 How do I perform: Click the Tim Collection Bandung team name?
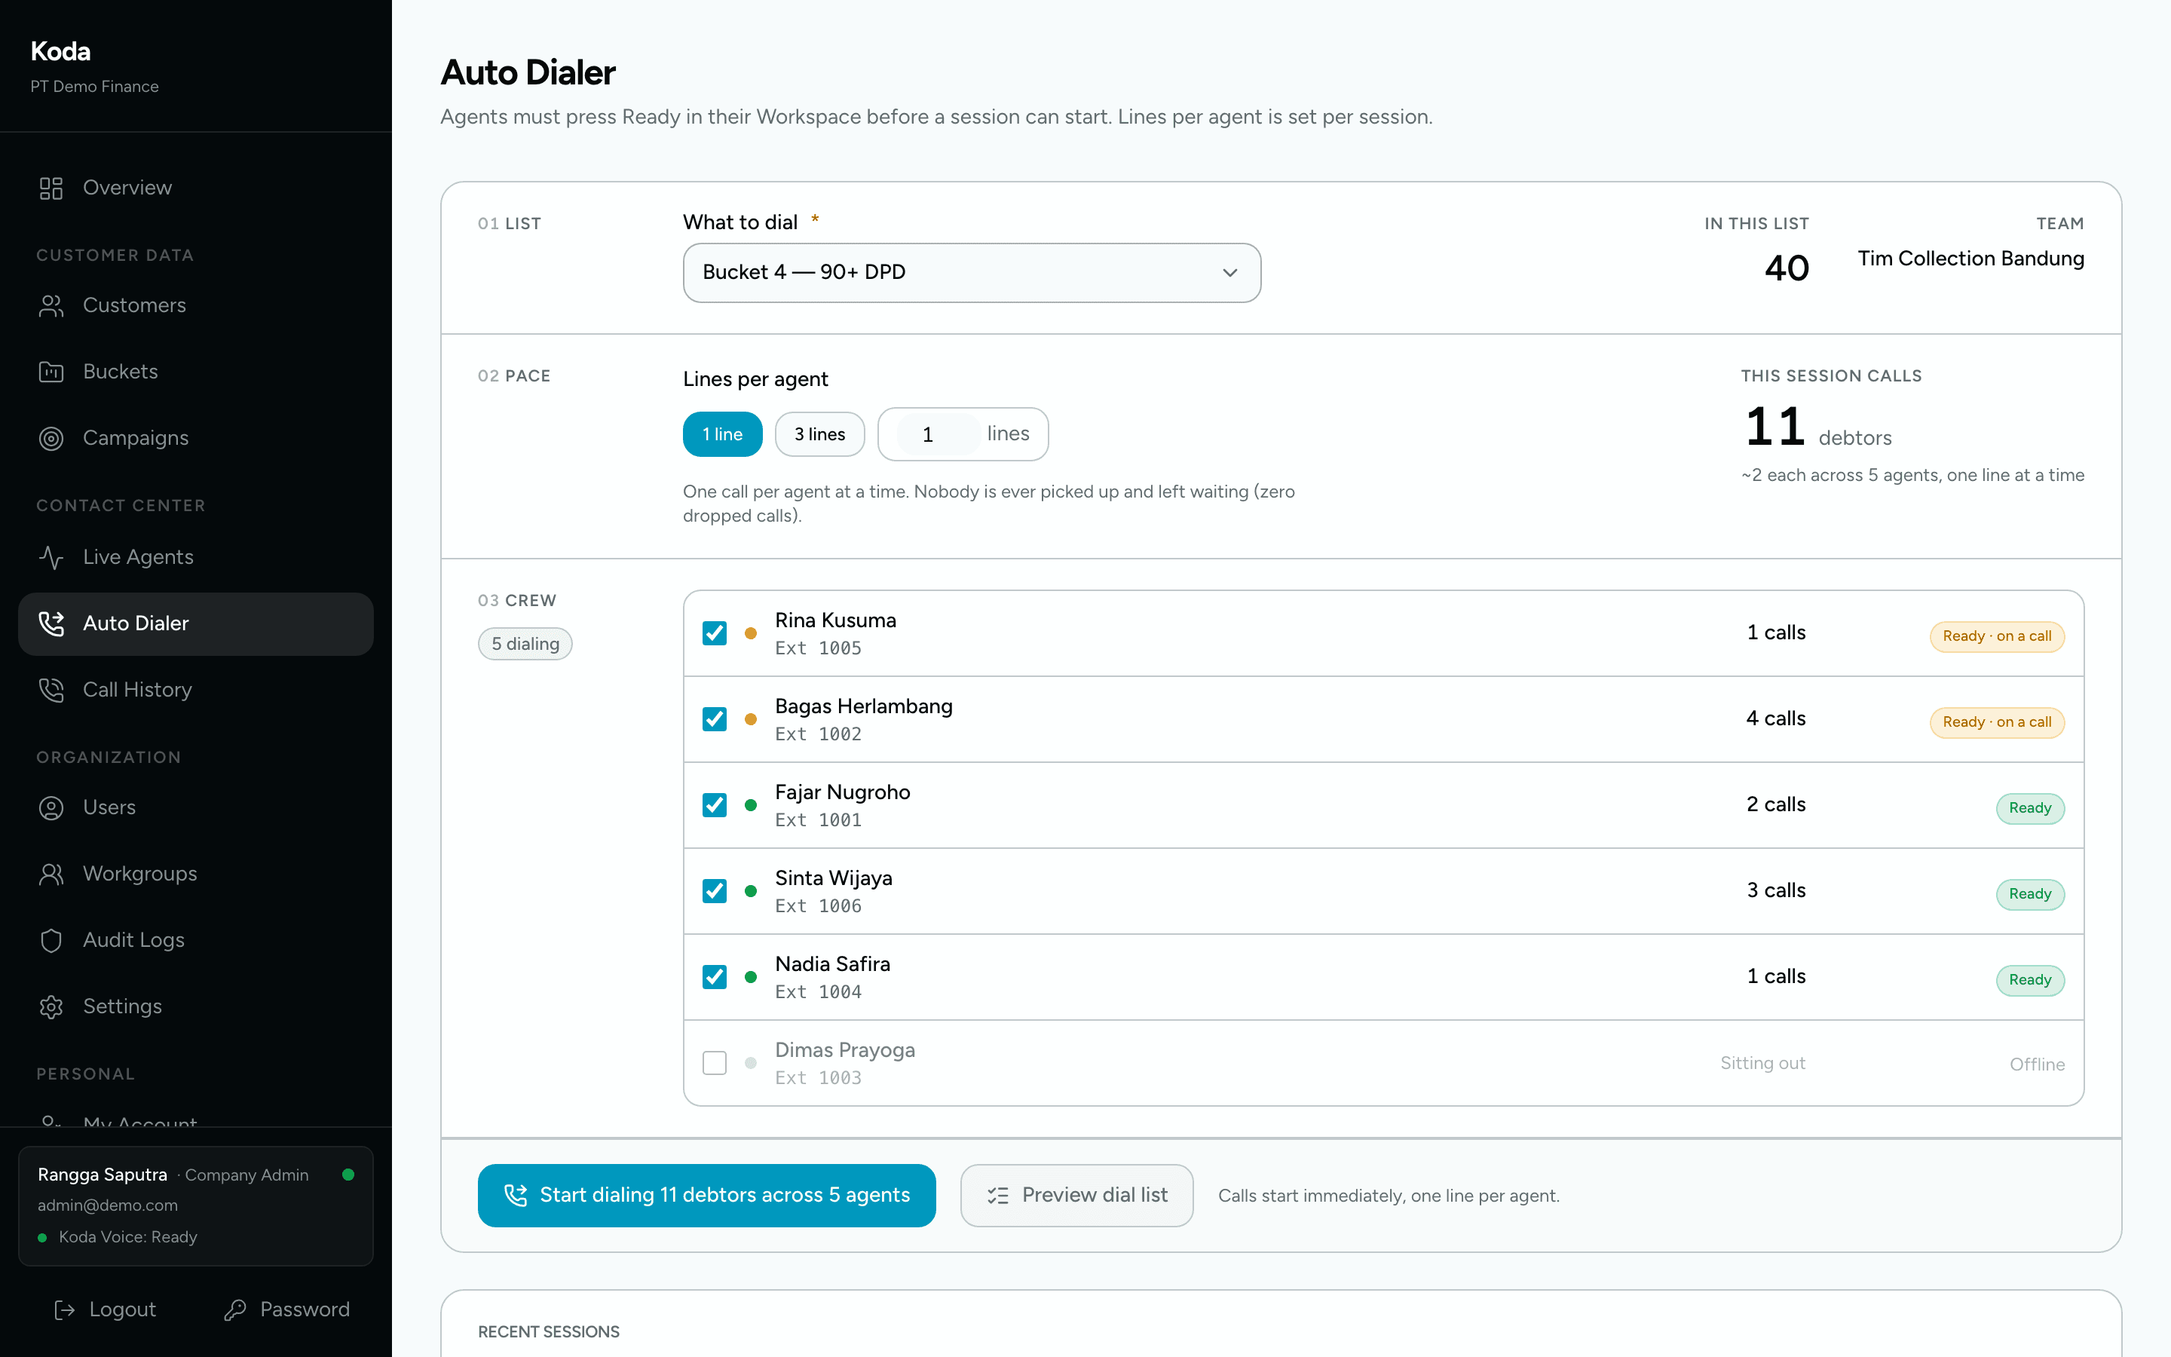click(1971, 259)
